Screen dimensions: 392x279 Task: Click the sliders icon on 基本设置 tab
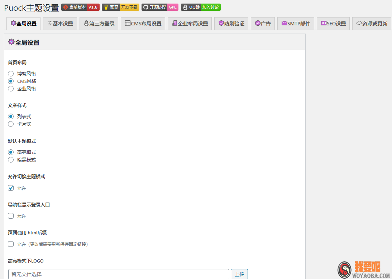(50, 23)
